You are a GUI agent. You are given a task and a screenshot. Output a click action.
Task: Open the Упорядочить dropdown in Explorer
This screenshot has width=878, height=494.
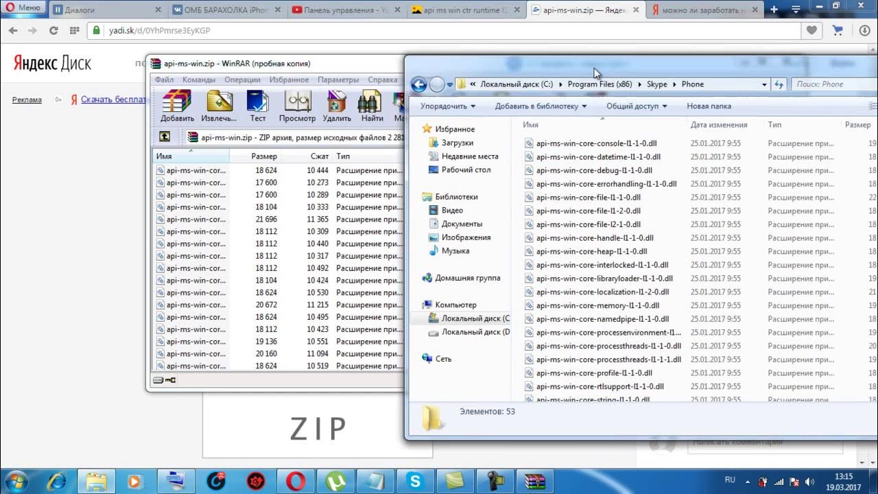coord(448,106)
